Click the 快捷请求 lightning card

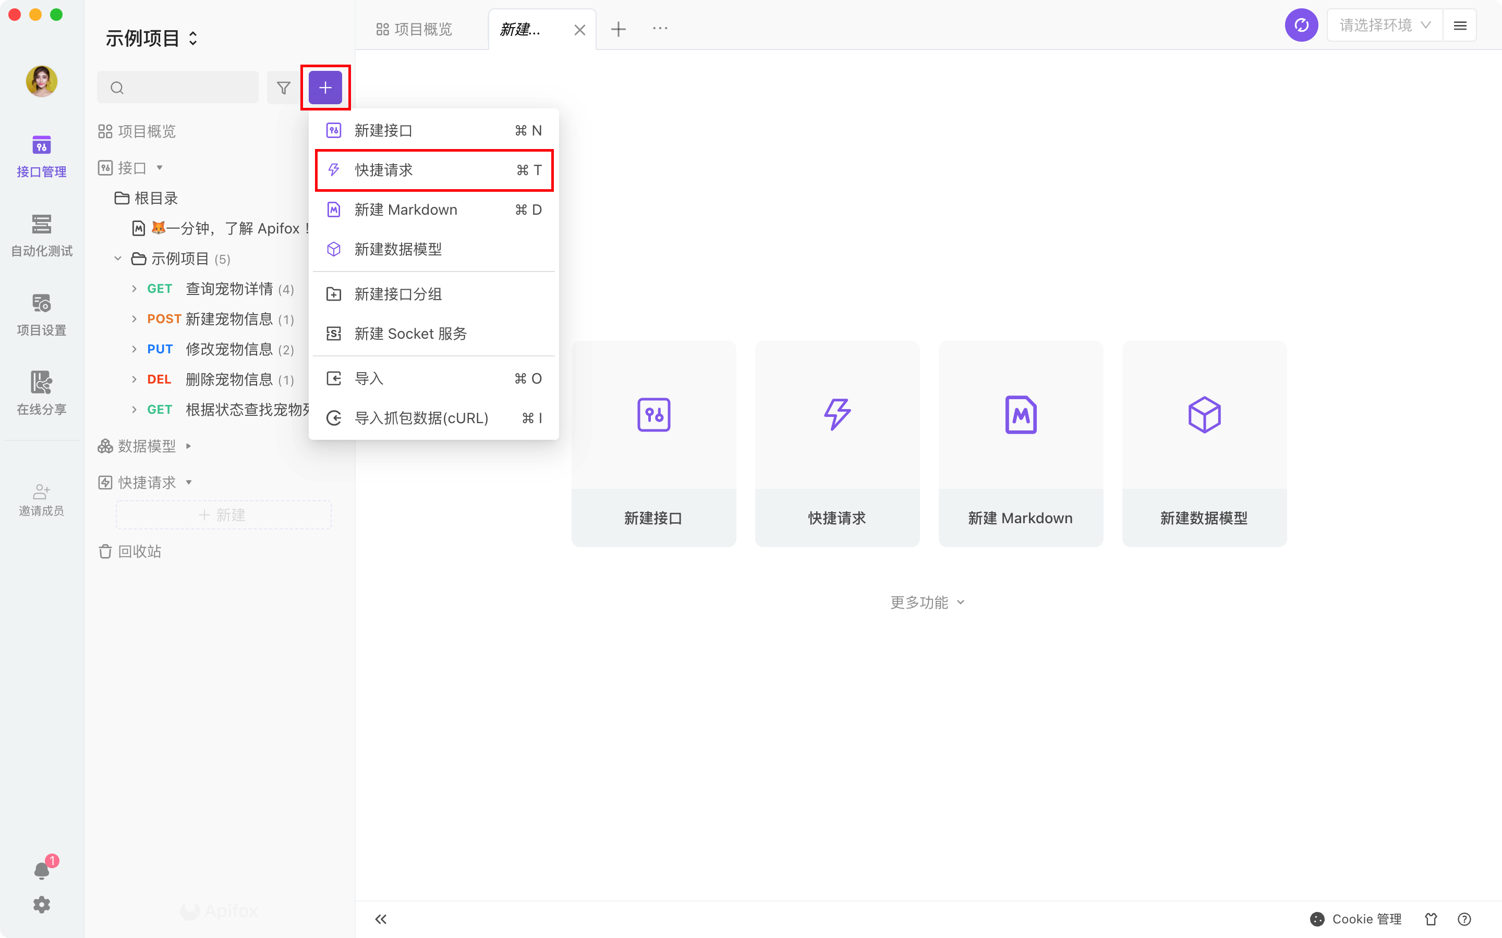837,443
